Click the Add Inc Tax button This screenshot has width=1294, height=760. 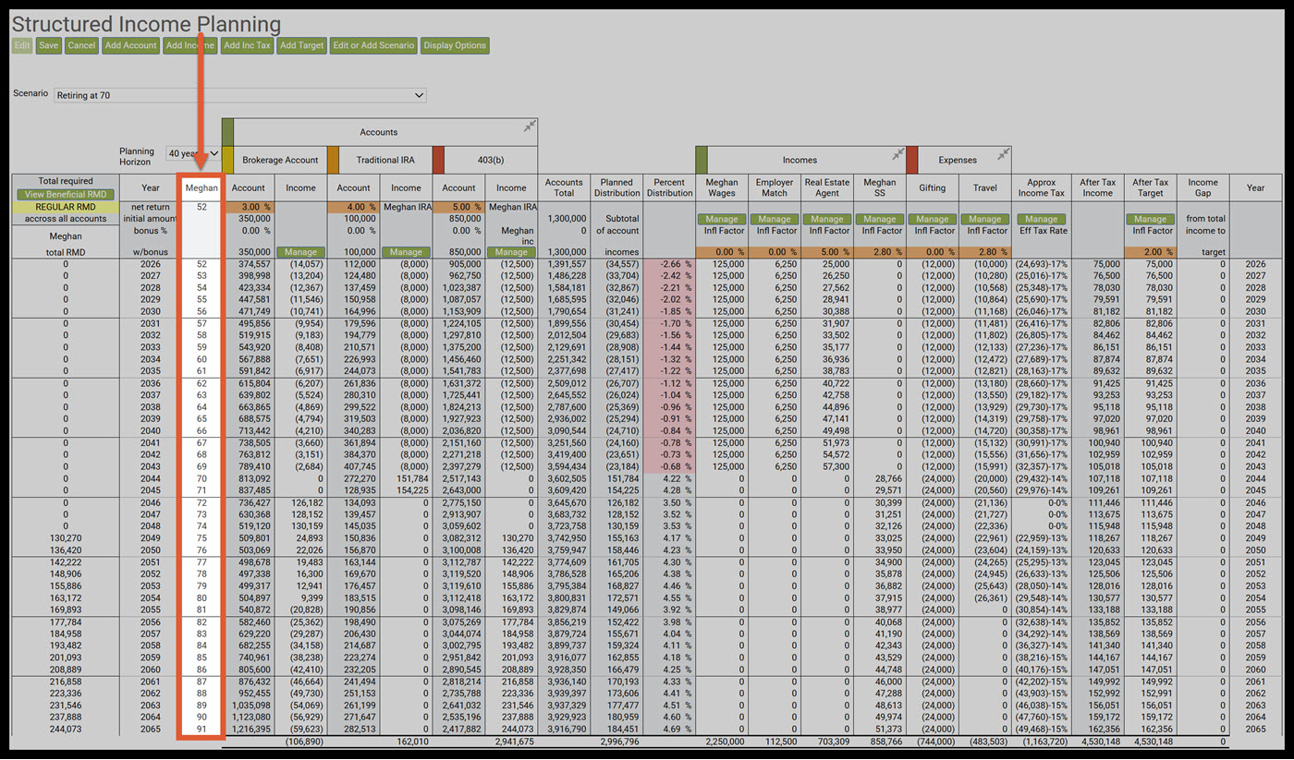pyautogui.click(x=247, y=45)
